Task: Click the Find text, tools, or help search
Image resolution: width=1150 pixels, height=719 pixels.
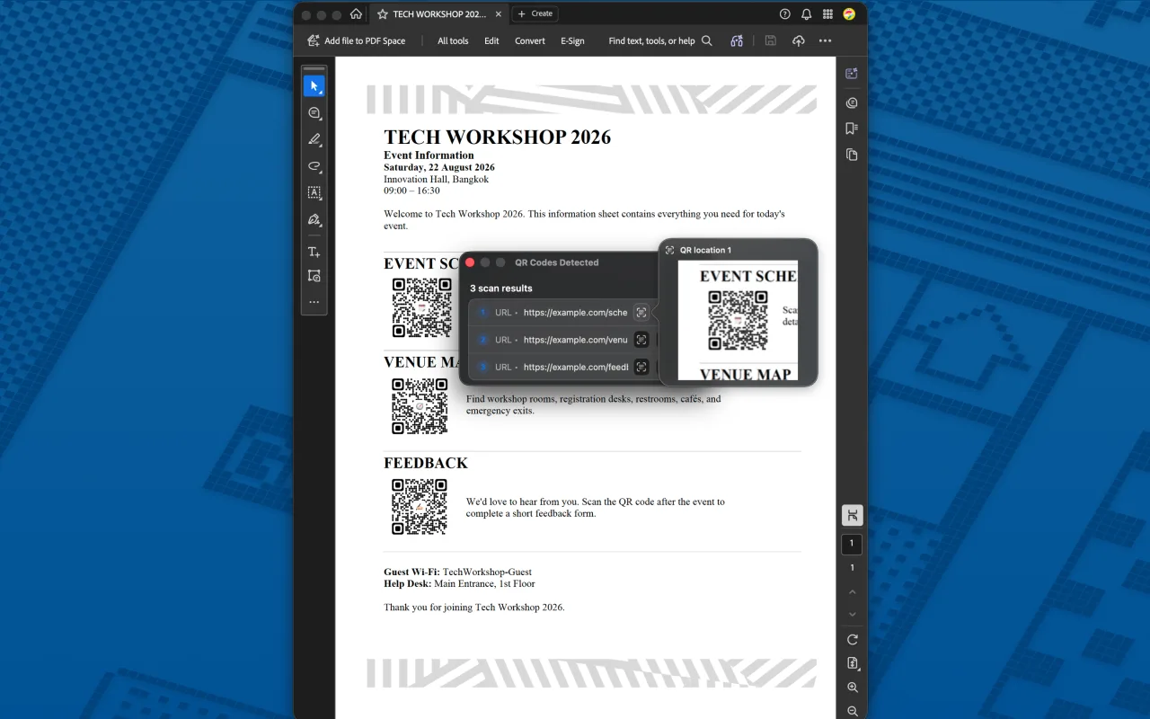Action: pos(660,40)
